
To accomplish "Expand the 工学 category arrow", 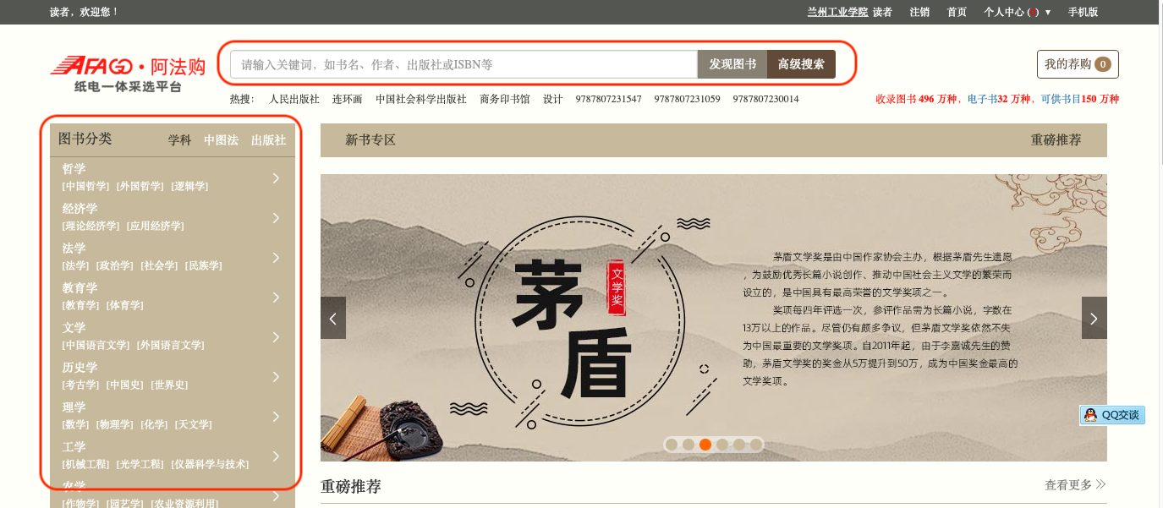I will [276, 456].
